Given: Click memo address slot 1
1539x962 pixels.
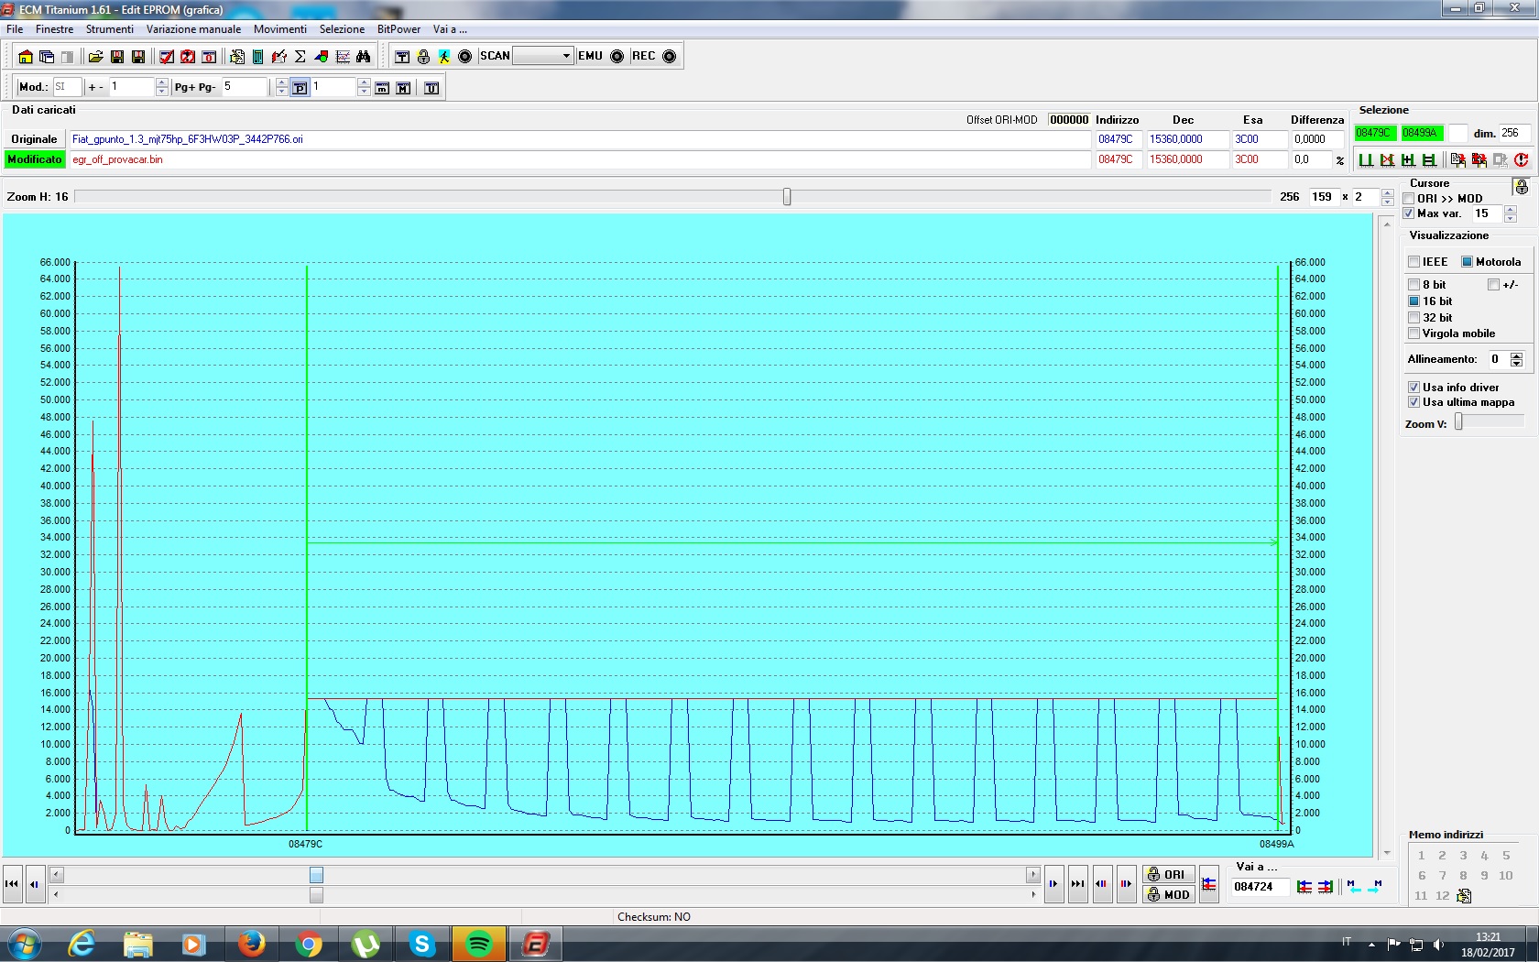Looking at the screenshot, I should [1422, 856].
